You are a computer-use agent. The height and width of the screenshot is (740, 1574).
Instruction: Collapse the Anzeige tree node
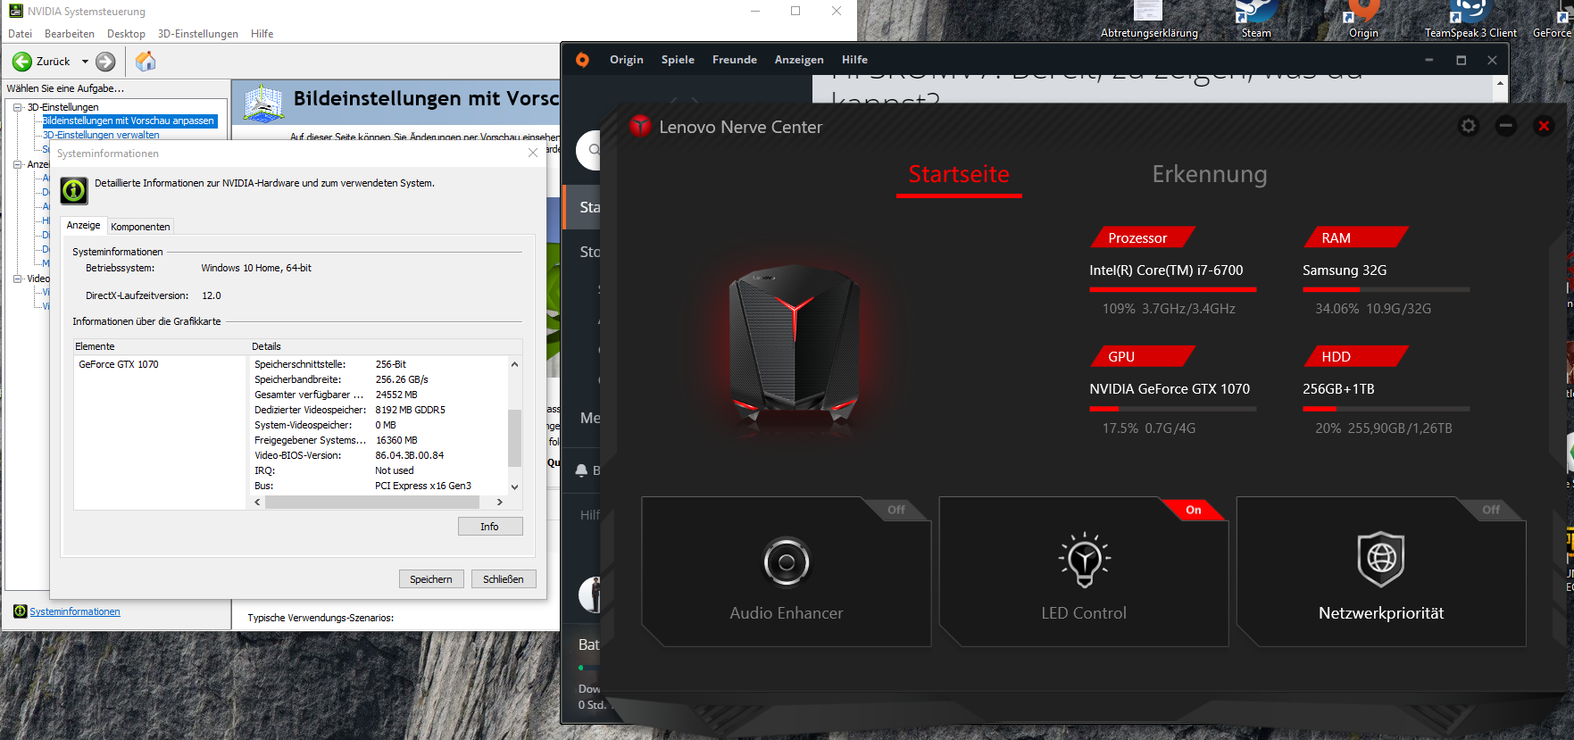(x=18, y=164)
